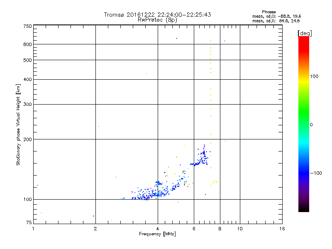Click the y-axis tick label '400'
The image size is (332, 249).
[x=27, y=80]
